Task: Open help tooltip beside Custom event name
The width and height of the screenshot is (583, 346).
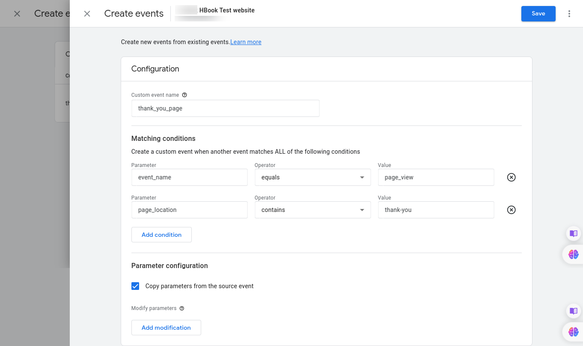Action: click(184, 95)
